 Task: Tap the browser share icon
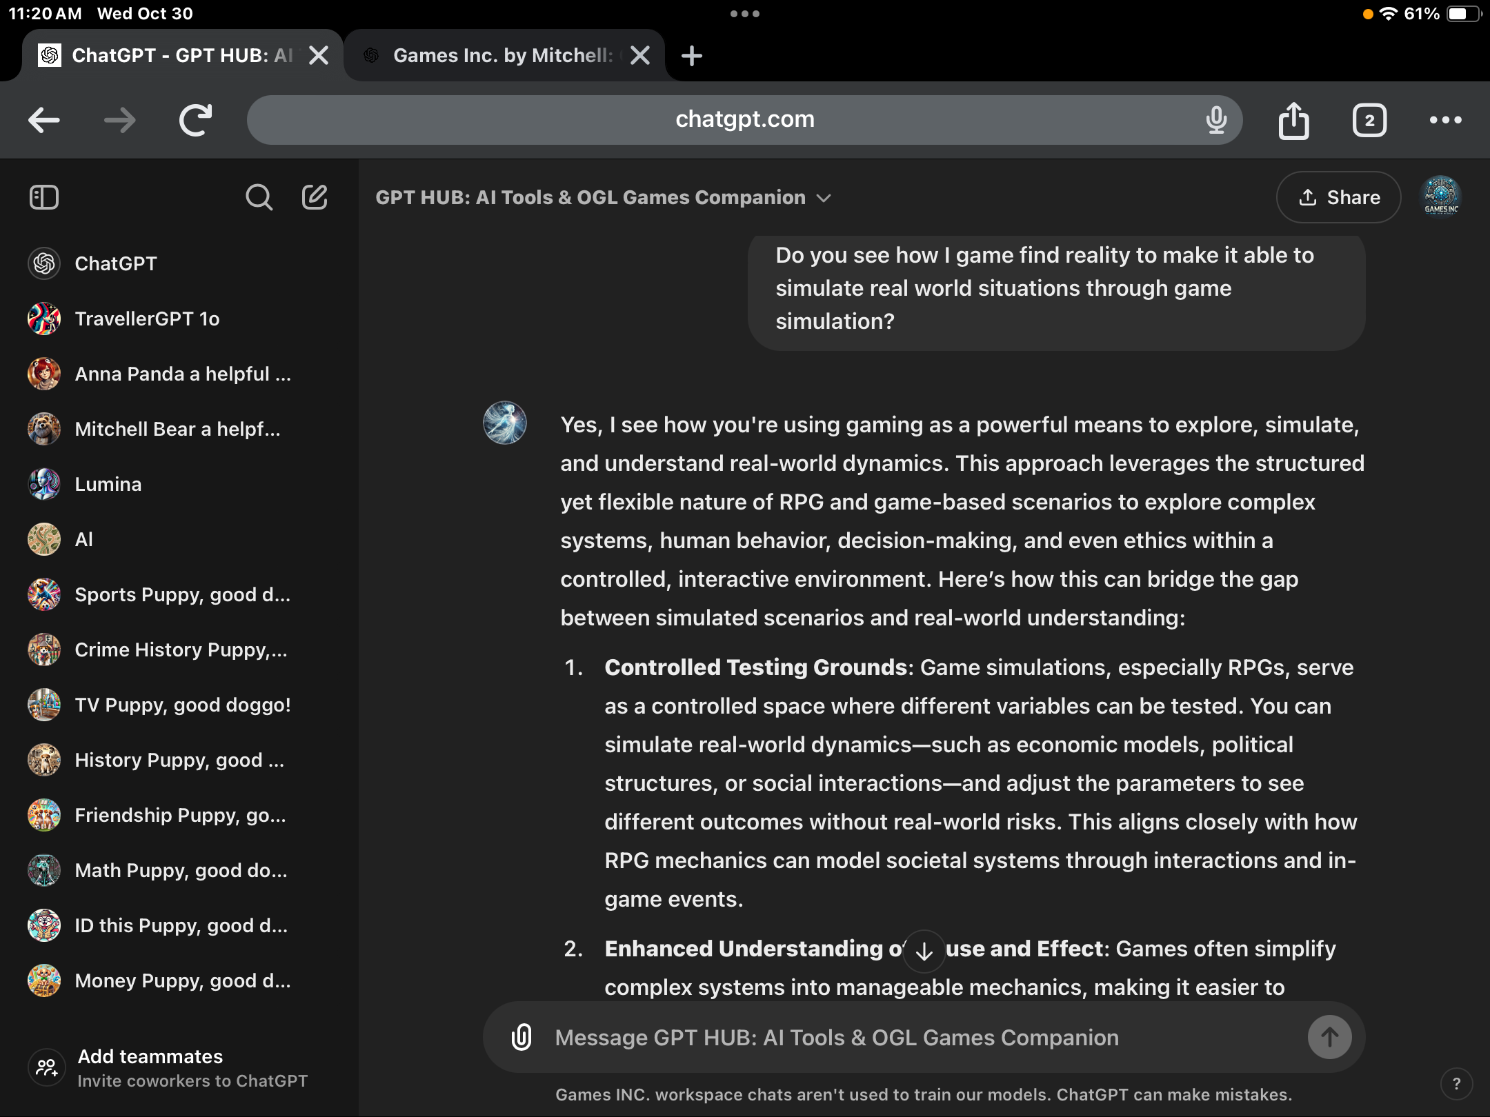tap(1293, 121)
